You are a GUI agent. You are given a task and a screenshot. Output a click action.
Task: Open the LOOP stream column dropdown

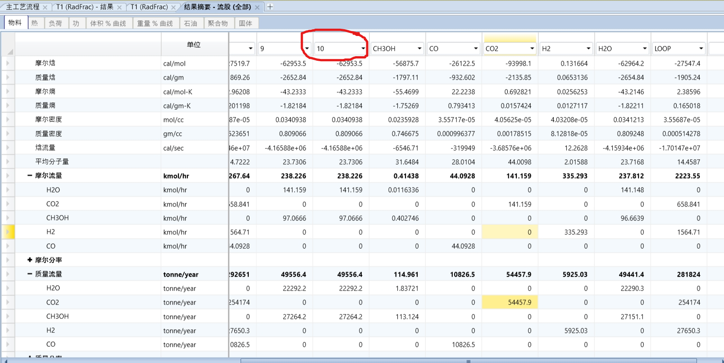[x=701, y=49]
